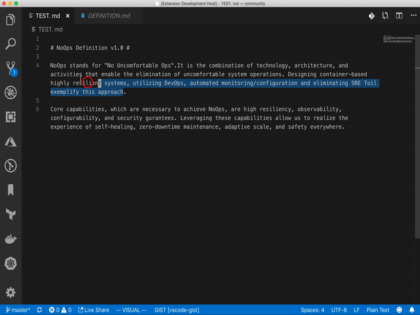The height and width of the screenshot is (315, 420).
Task: Click the Live Share status bar button
Action: (x=93, y=310)
